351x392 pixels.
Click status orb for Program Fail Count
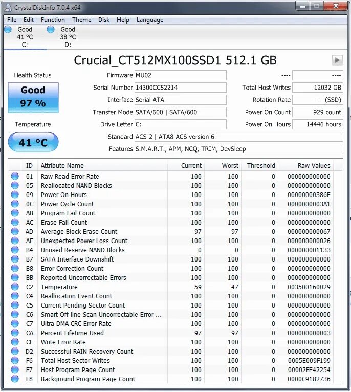(15, 213)
